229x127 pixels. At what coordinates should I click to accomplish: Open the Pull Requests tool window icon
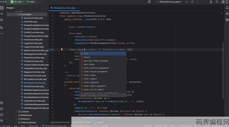click(x=2, y=20)
